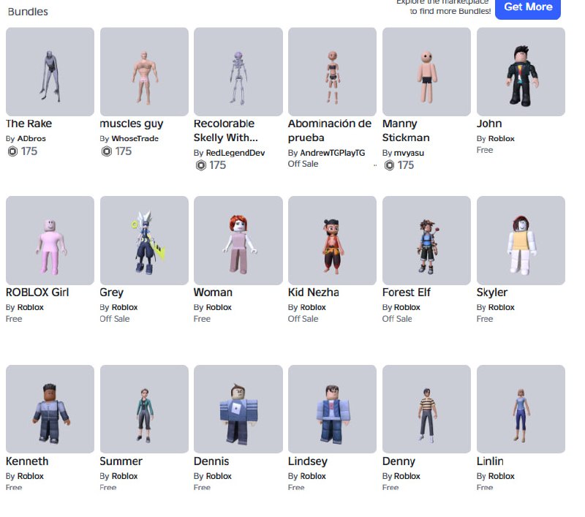The image size is (585, 517).
Task: Click the Linlin title text
Action: point(490,461)
